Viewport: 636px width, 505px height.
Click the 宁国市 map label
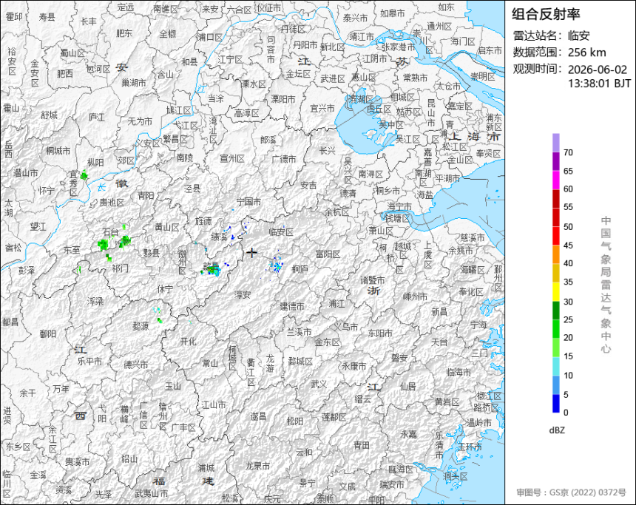click(248, 201)
